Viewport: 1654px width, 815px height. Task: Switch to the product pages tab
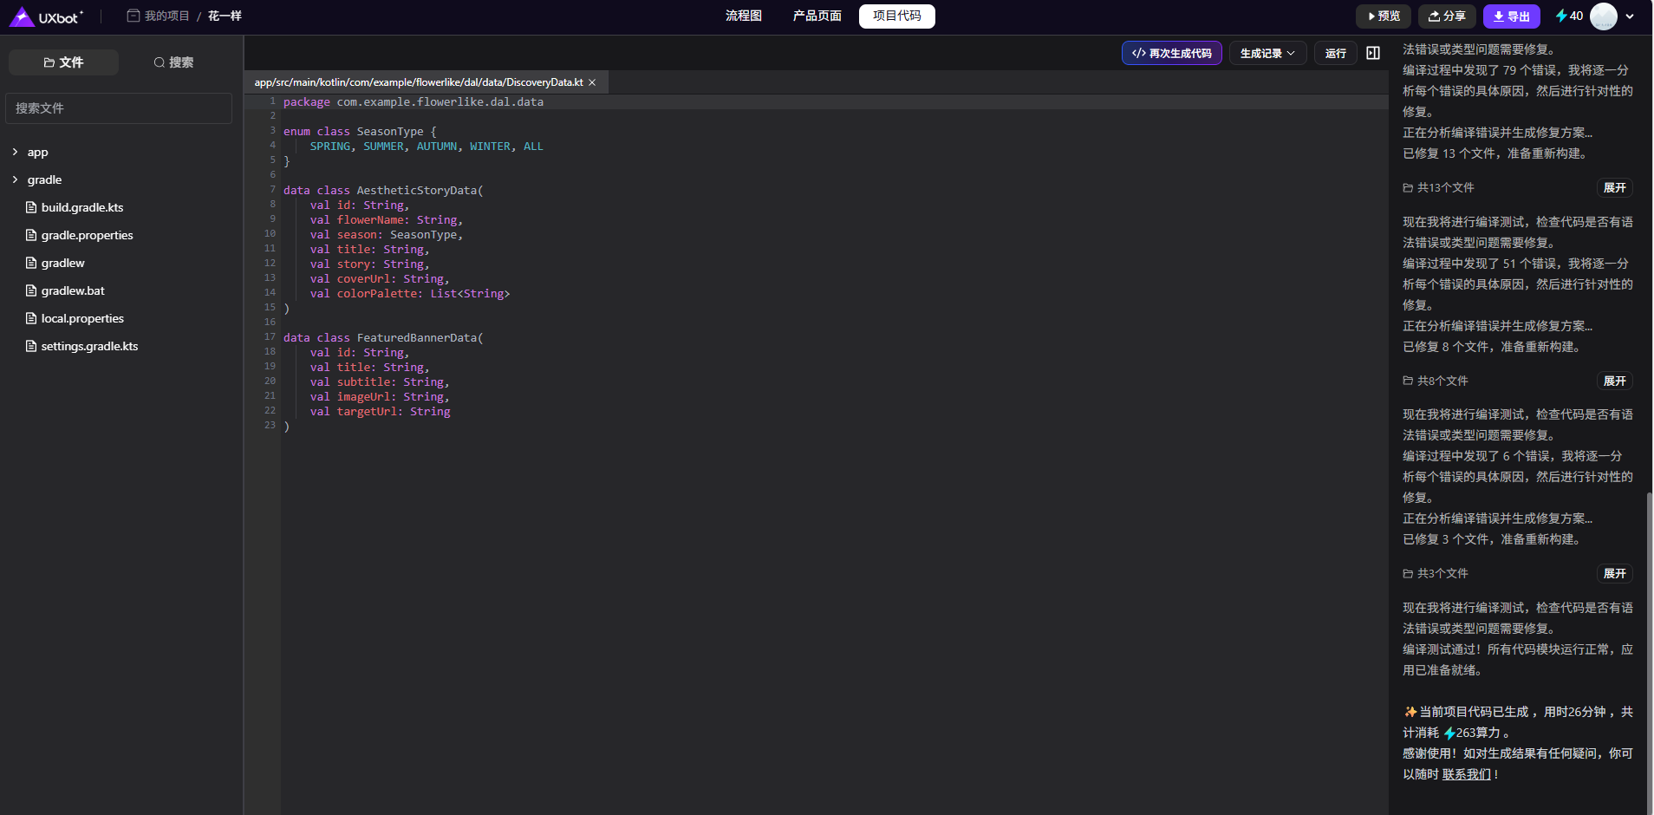pos(817,16)
